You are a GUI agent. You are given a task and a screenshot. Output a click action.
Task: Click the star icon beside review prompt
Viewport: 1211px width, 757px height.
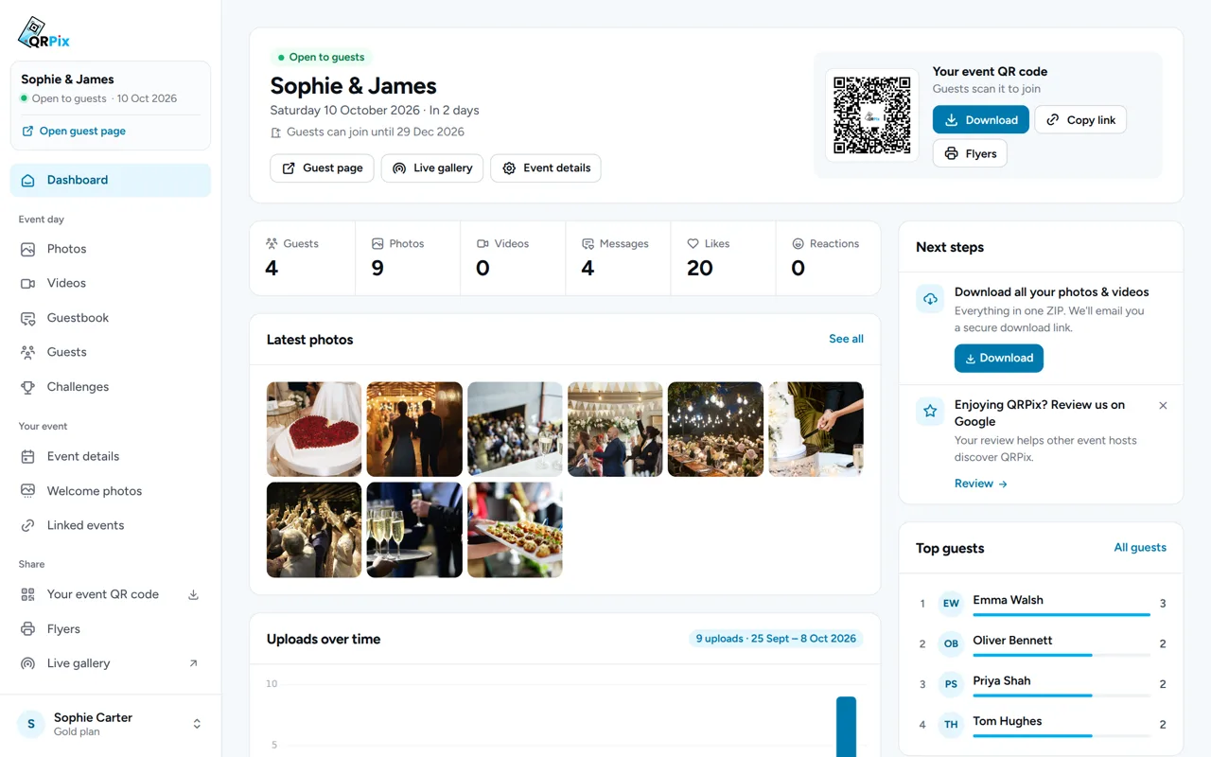click(930, 412)
